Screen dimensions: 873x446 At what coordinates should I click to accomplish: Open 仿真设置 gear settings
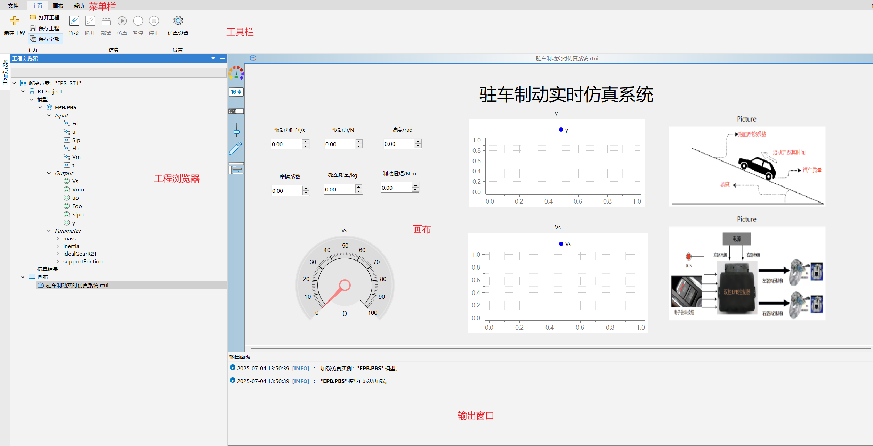[178, 21]
